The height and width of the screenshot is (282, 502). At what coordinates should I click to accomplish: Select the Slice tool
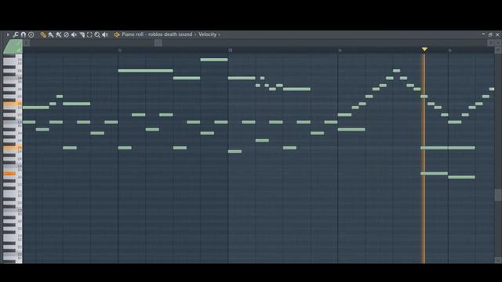[x=82, y=34]
